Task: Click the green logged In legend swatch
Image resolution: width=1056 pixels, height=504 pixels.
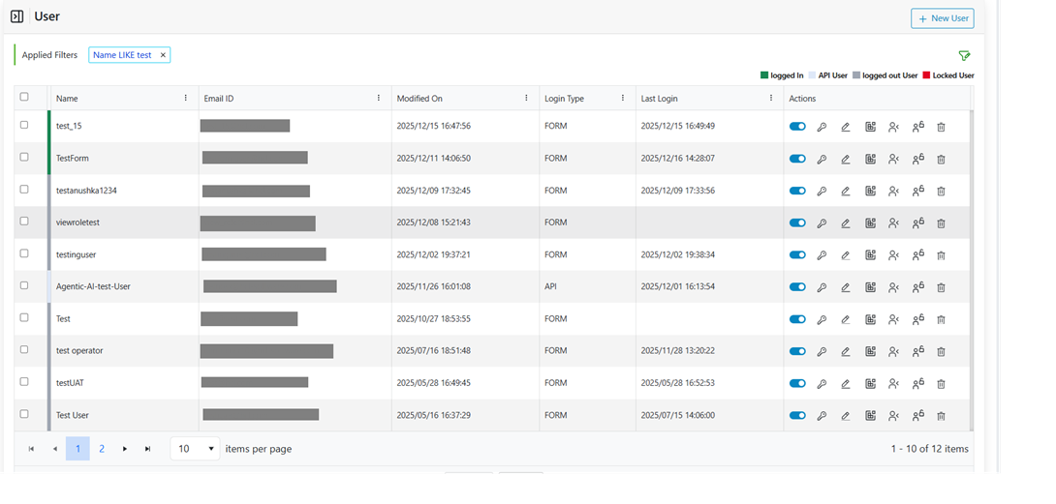Action: click(764, 75)
